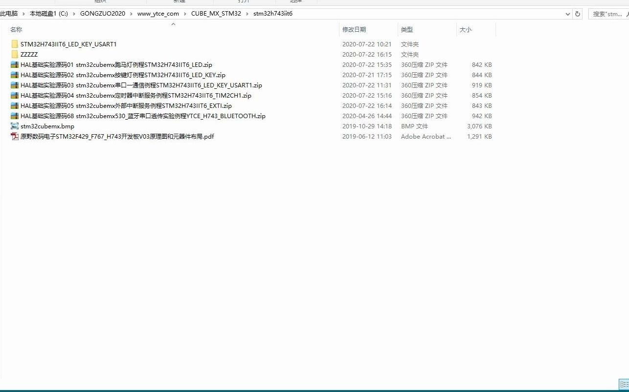The image size is (629, 392).
Task: Select file HAL基础实验源码04 定时器中断服务例程 zip
Action: tap(136, 96)
